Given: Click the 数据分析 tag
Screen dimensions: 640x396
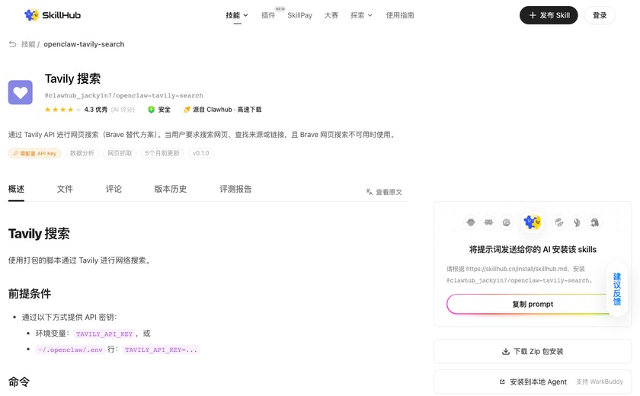Looking at the screenshot, I should [x=82, y=153].
